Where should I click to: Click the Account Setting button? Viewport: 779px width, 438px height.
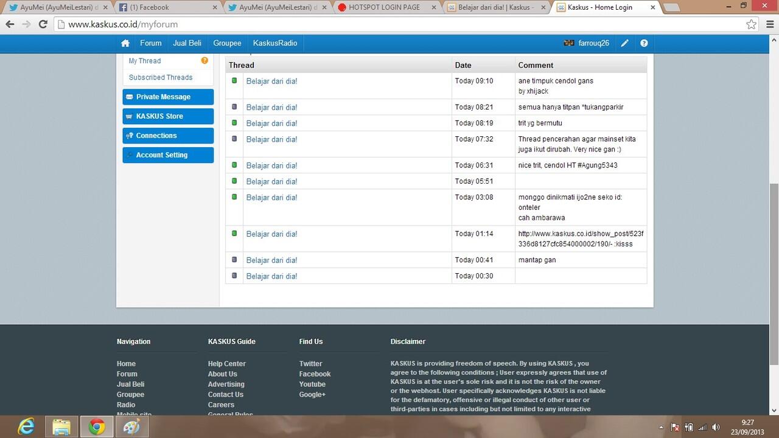point(168,155)
